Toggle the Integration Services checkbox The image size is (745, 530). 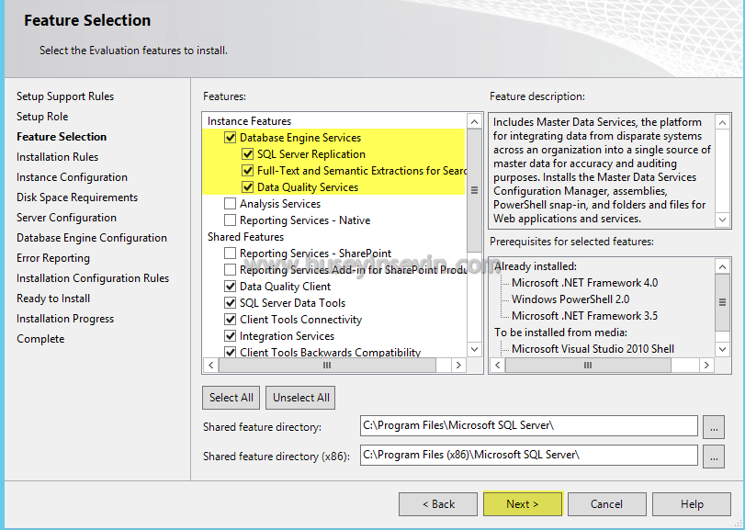click(230, 336)
